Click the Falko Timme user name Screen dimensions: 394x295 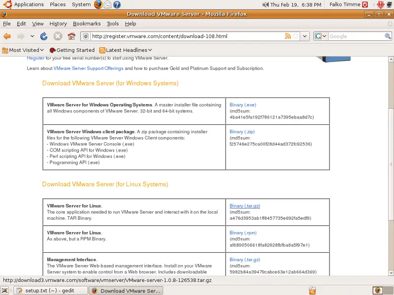coord(345,4)
